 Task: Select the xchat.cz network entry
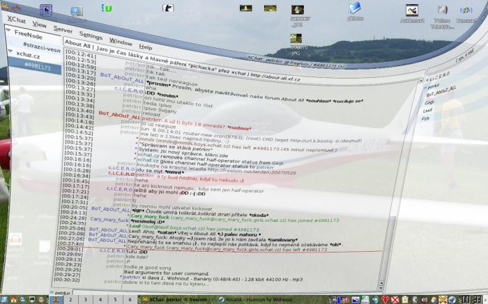click(28, 55)
